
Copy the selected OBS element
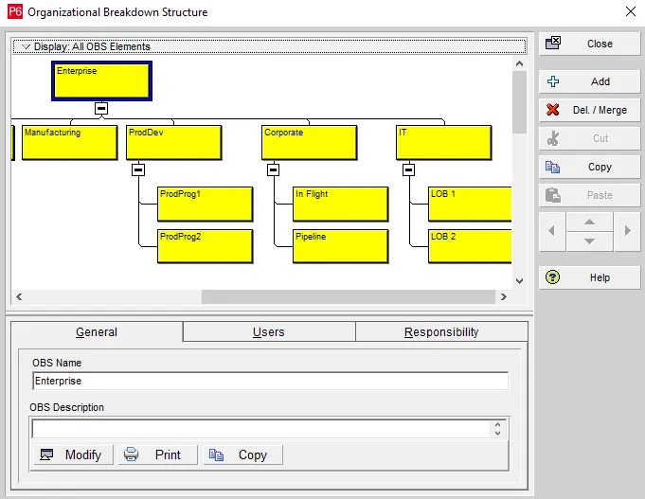589,167
